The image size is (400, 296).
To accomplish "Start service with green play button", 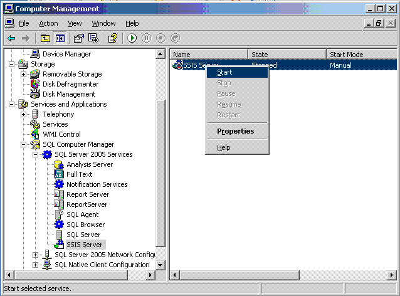I will click(132, 38).
